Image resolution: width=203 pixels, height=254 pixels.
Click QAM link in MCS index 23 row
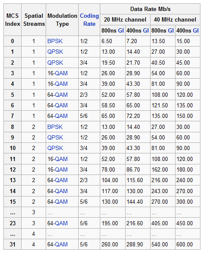pyautogui.click(x=61, y=223)
